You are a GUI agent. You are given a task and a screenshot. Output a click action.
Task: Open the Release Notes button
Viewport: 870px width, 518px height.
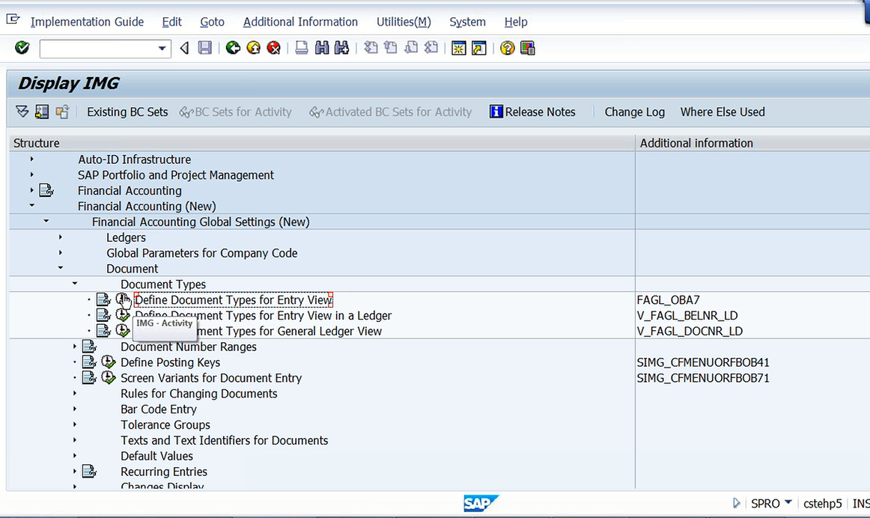pos(532,112)
